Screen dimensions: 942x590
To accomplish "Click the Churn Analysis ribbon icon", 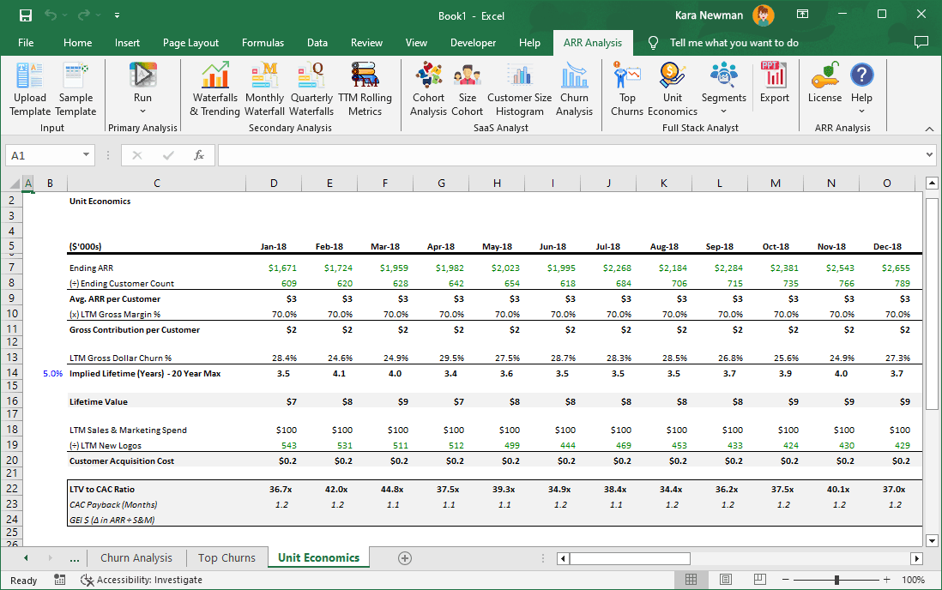I will (574, 86).
